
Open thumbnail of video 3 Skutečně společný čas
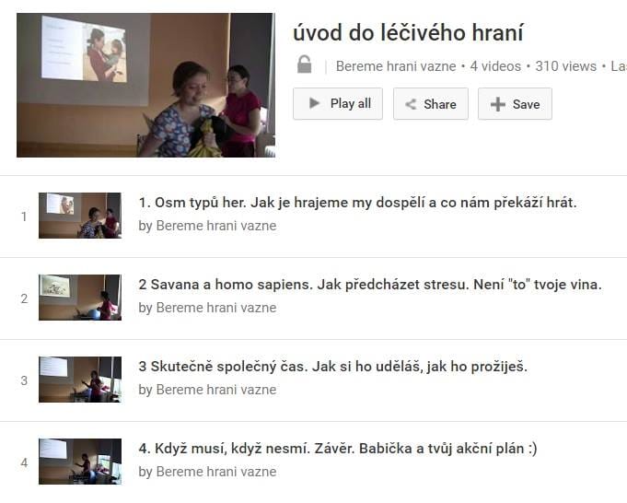point(80,380)
